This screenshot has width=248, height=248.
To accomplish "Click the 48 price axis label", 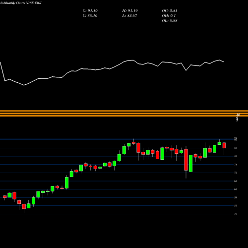I will pyautogui.click(x=236, y=214).
